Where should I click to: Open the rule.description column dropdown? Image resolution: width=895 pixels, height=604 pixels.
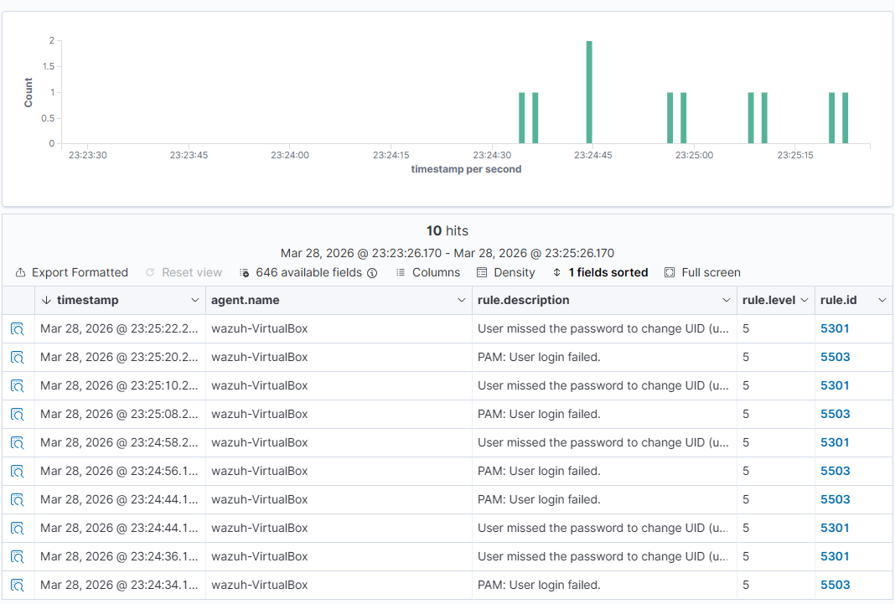pos(726,300)
